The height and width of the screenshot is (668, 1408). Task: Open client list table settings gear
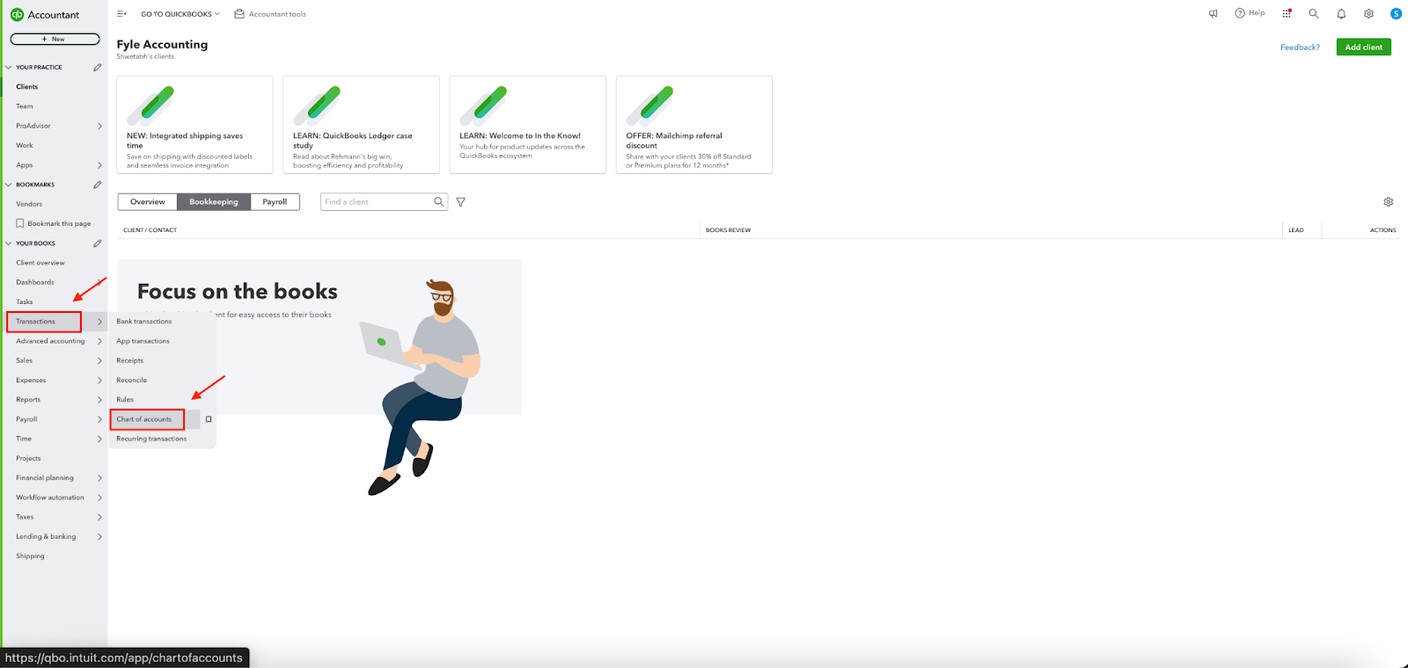(1388, 202)
